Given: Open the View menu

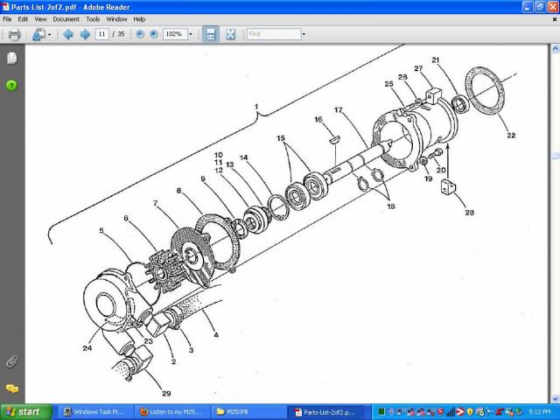Looking at the screenshot, I should 40,19.
